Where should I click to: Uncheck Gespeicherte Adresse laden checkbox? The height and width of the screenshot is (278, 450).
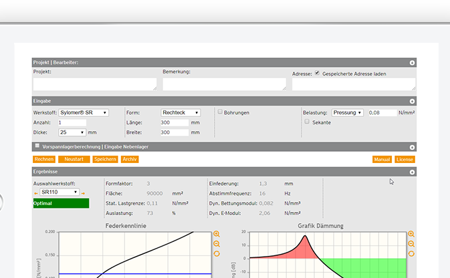pyautogui.click(x=317, y=73)
